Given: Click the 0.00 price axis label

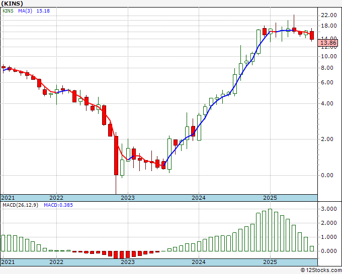Looking at the screenshot, I should (x=327, y=175).
